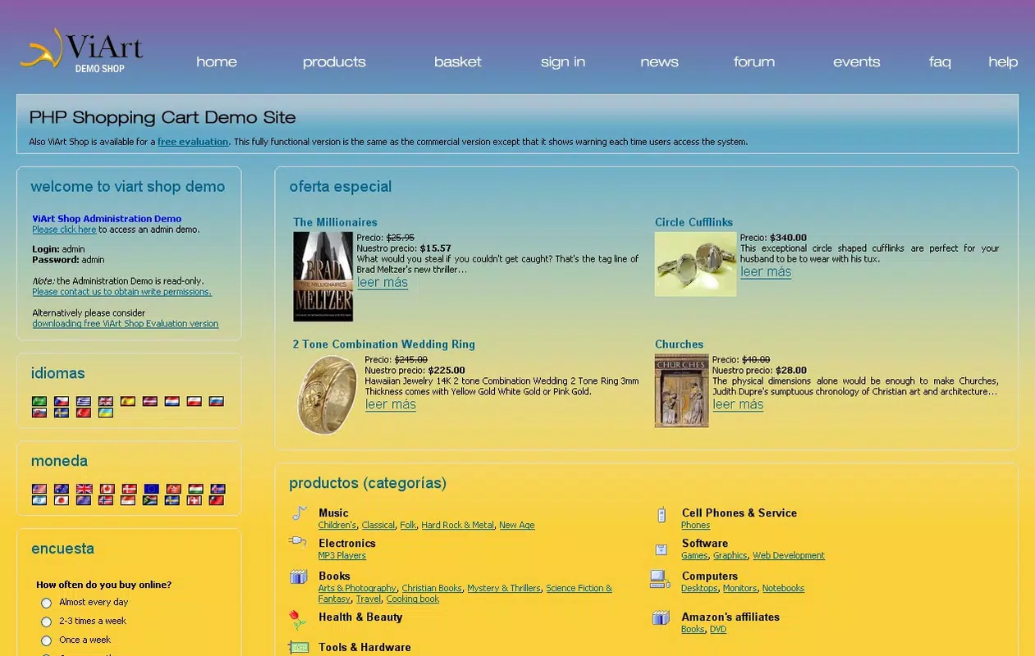Open the 'Hard Rock & Metal' subcategory

tap(458, 526)
